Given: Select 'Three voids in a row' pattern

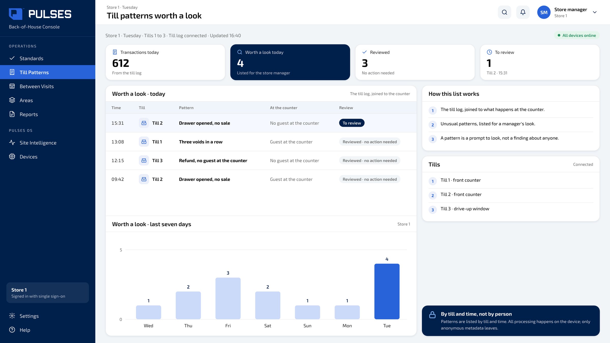Looking at the screenshot, I should coord(201,142).
